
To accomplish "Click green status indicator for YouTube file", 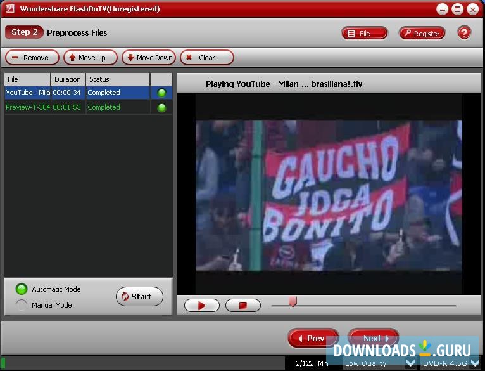I will (161, 93).
